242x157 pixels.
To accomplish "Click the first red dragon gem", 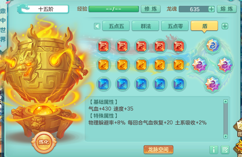I will click(x=103, y=46).
